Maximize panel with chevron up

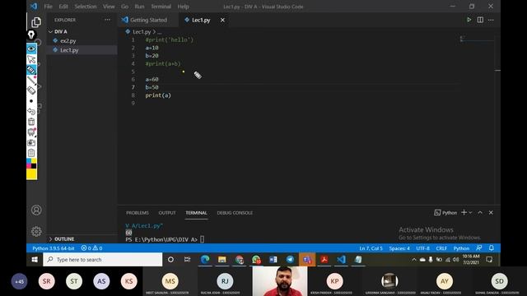(480, 212)
